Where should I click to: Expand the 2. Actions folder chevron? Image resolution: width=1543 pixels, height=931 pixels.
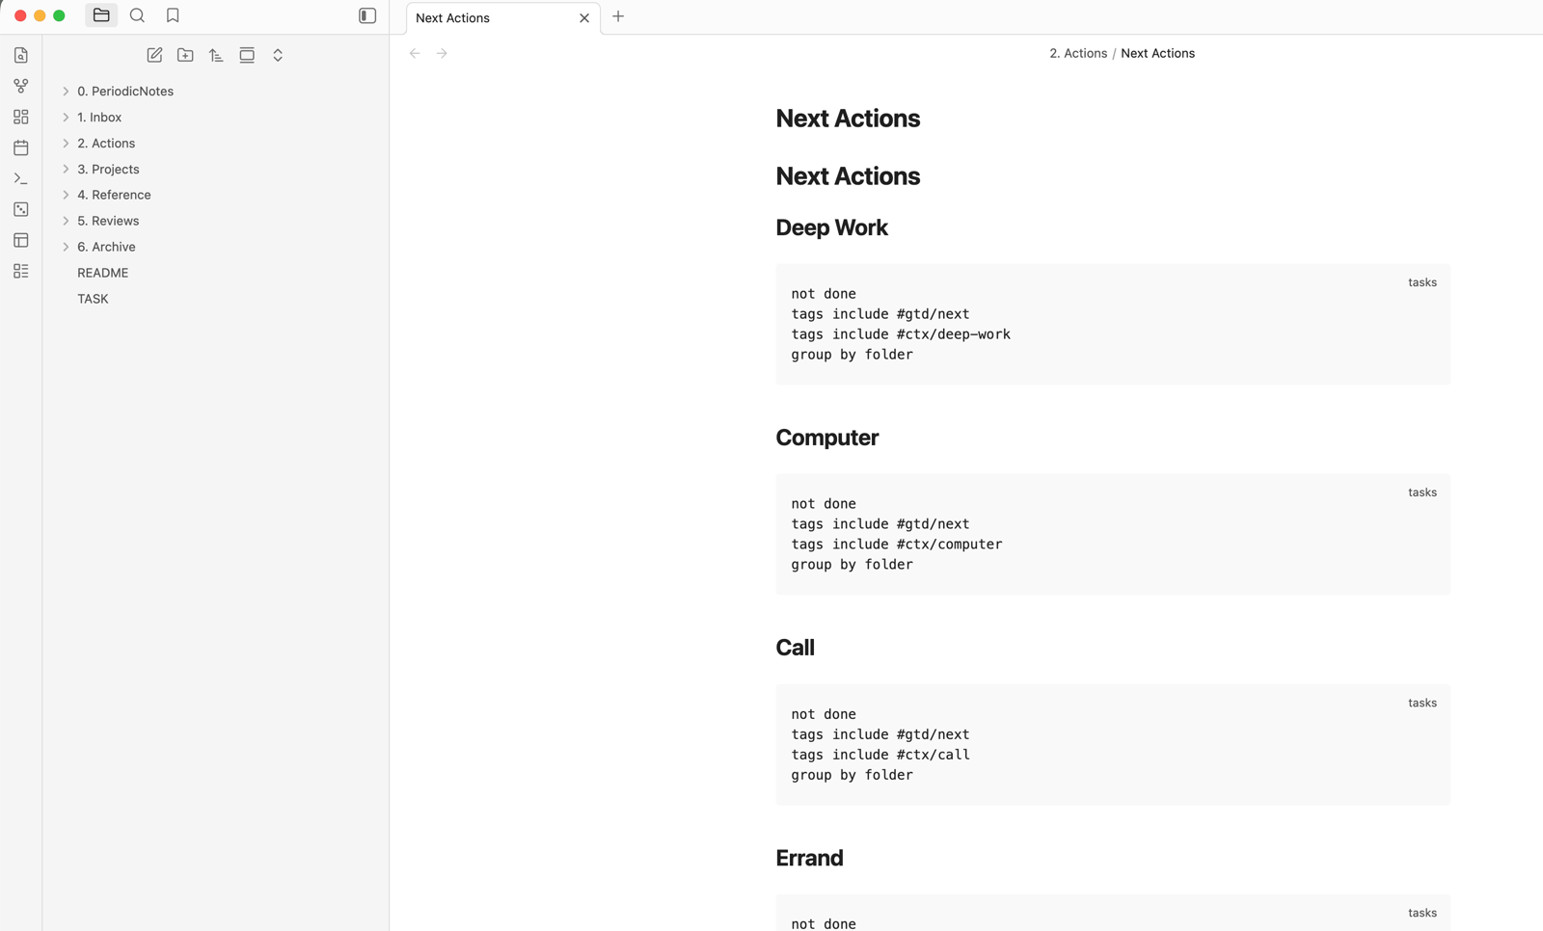pyautogui.click(x=66, y=143)
